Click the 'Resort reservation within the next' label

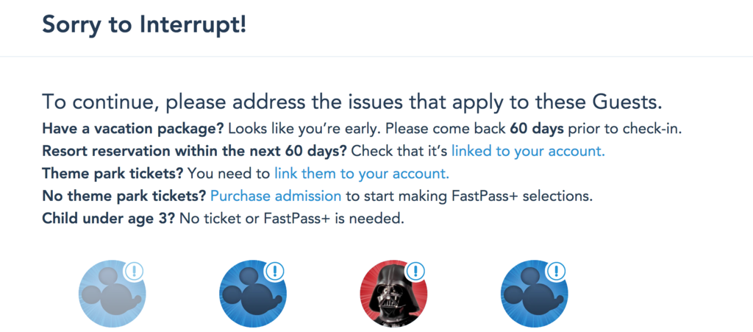click(x=195, y=151)
